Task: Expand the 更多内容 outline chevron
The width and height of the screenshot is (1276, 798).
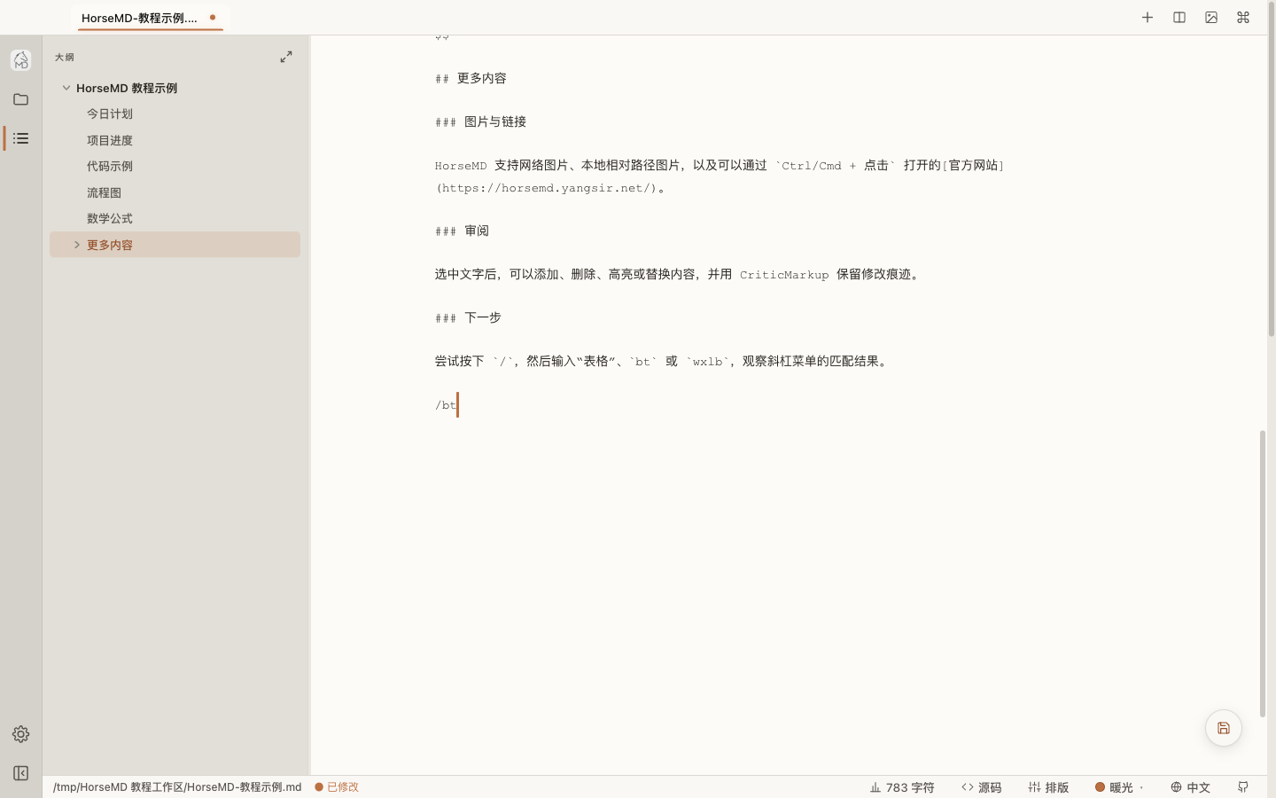Action: pyautogui.click(x=77, y=245)
